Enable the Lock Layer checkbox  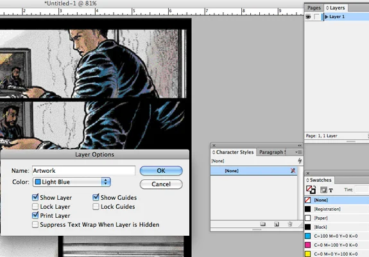point(35,207)
